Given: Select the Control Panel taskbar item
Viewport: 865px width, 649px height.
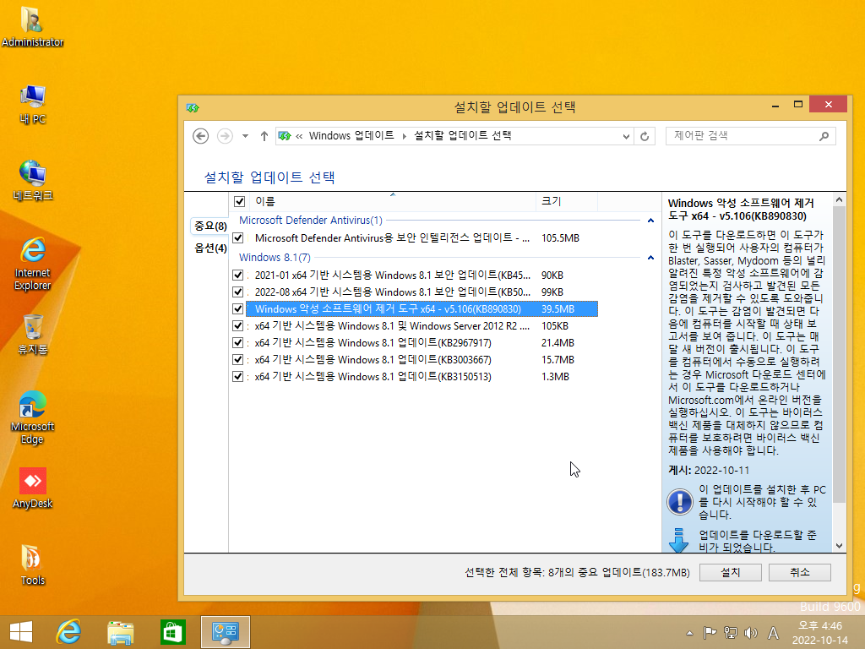Looking at the screenshot, I should [225, 631].
